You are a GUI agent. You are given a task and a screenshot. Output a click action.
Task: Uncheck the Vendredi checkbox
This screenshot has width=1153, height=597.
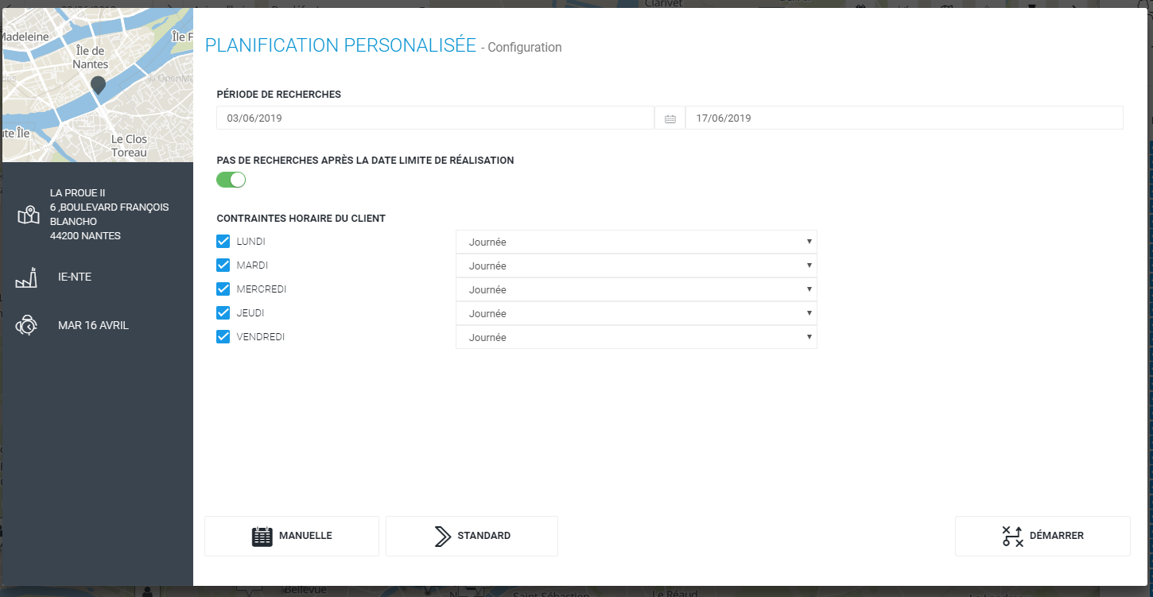[223, 337]
